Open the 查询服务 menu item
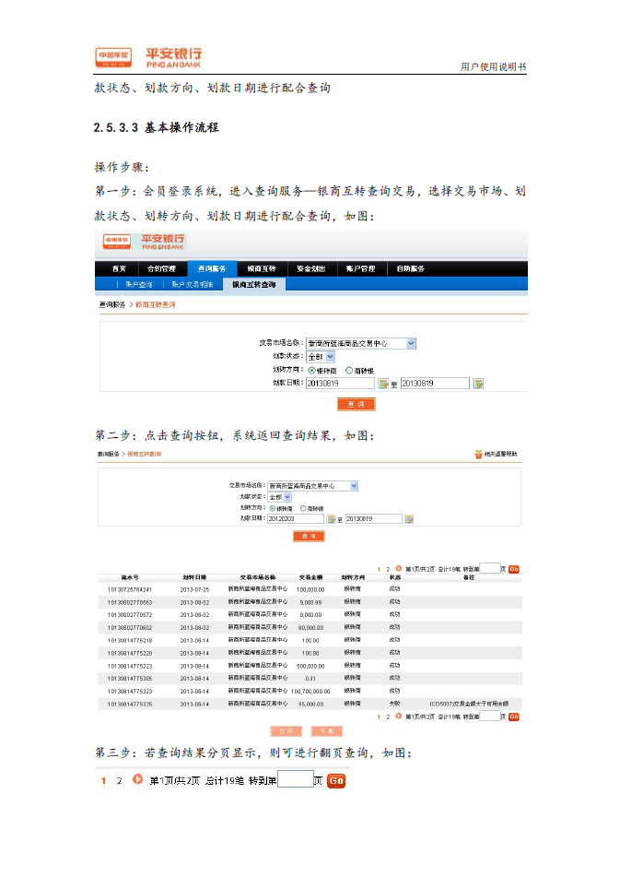620x877 pixels. (x=212, y=269)
